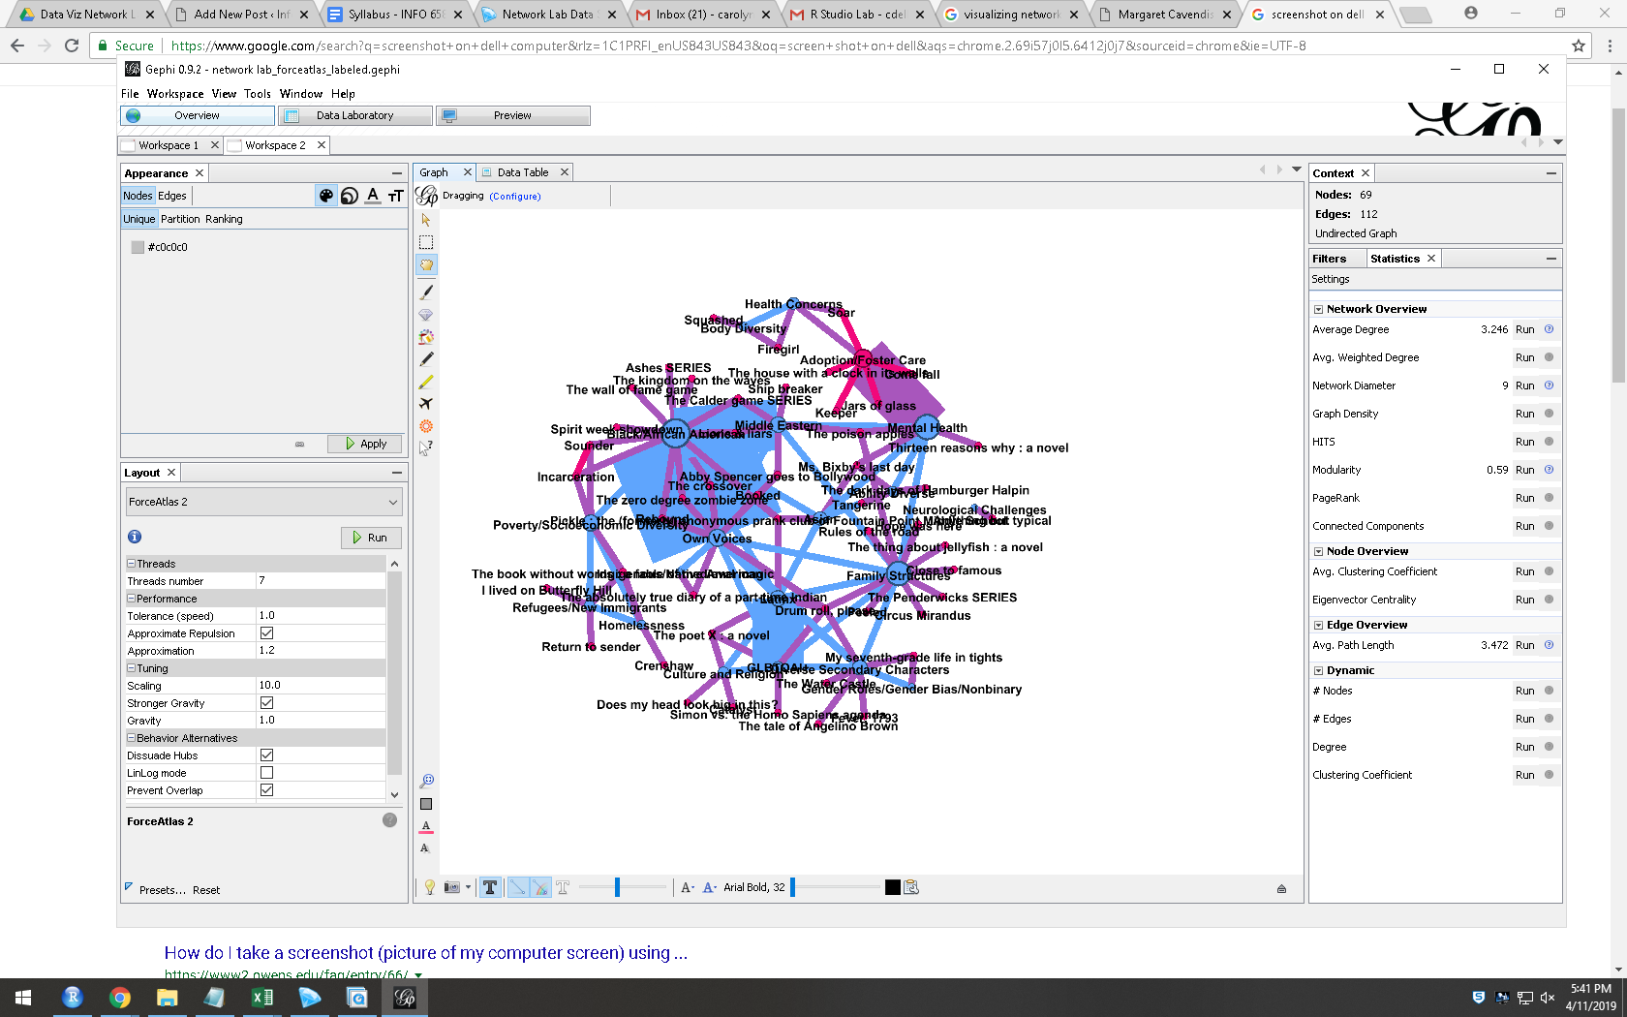Switch to the Data Laboratory tab
Image resolution: width=1627 pixels, height=1017 pixels.
pos(354,115)
